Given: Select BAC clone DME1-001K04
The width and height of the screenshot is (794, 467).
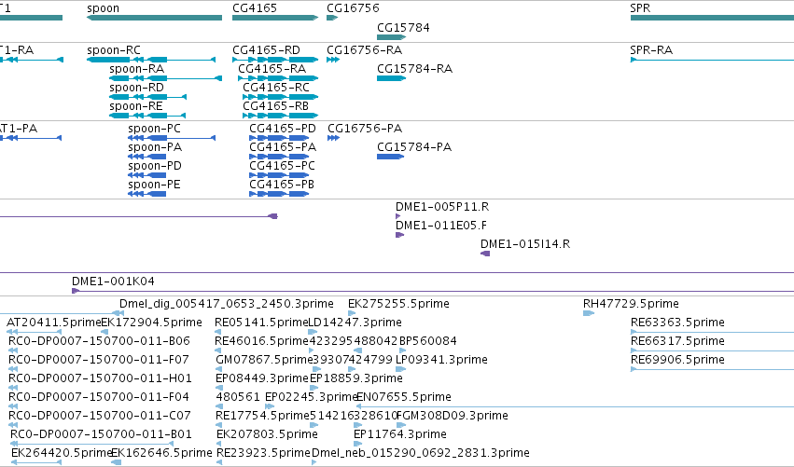Looking at the screenshot, I should tap(114, 282).
